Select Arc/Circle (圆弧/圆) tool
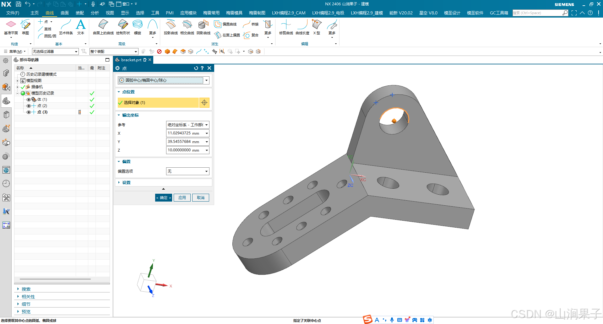Viewport: 603px width, 324px height. tap(47, 36)
